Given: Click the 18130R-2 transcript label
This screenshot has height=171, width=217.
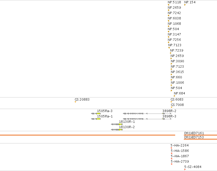Looking at the screenshot, I should click(x=127, y=127).
